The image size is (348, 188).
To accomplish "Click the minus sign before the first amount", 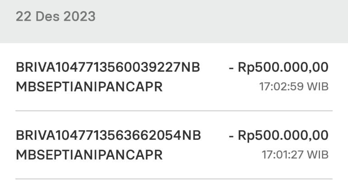I will tap(231, 68).
